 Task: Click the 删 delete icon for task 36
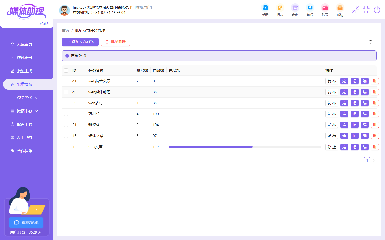pos(375,114)
